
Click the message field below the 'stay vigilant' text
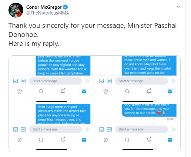click(55, 81)
